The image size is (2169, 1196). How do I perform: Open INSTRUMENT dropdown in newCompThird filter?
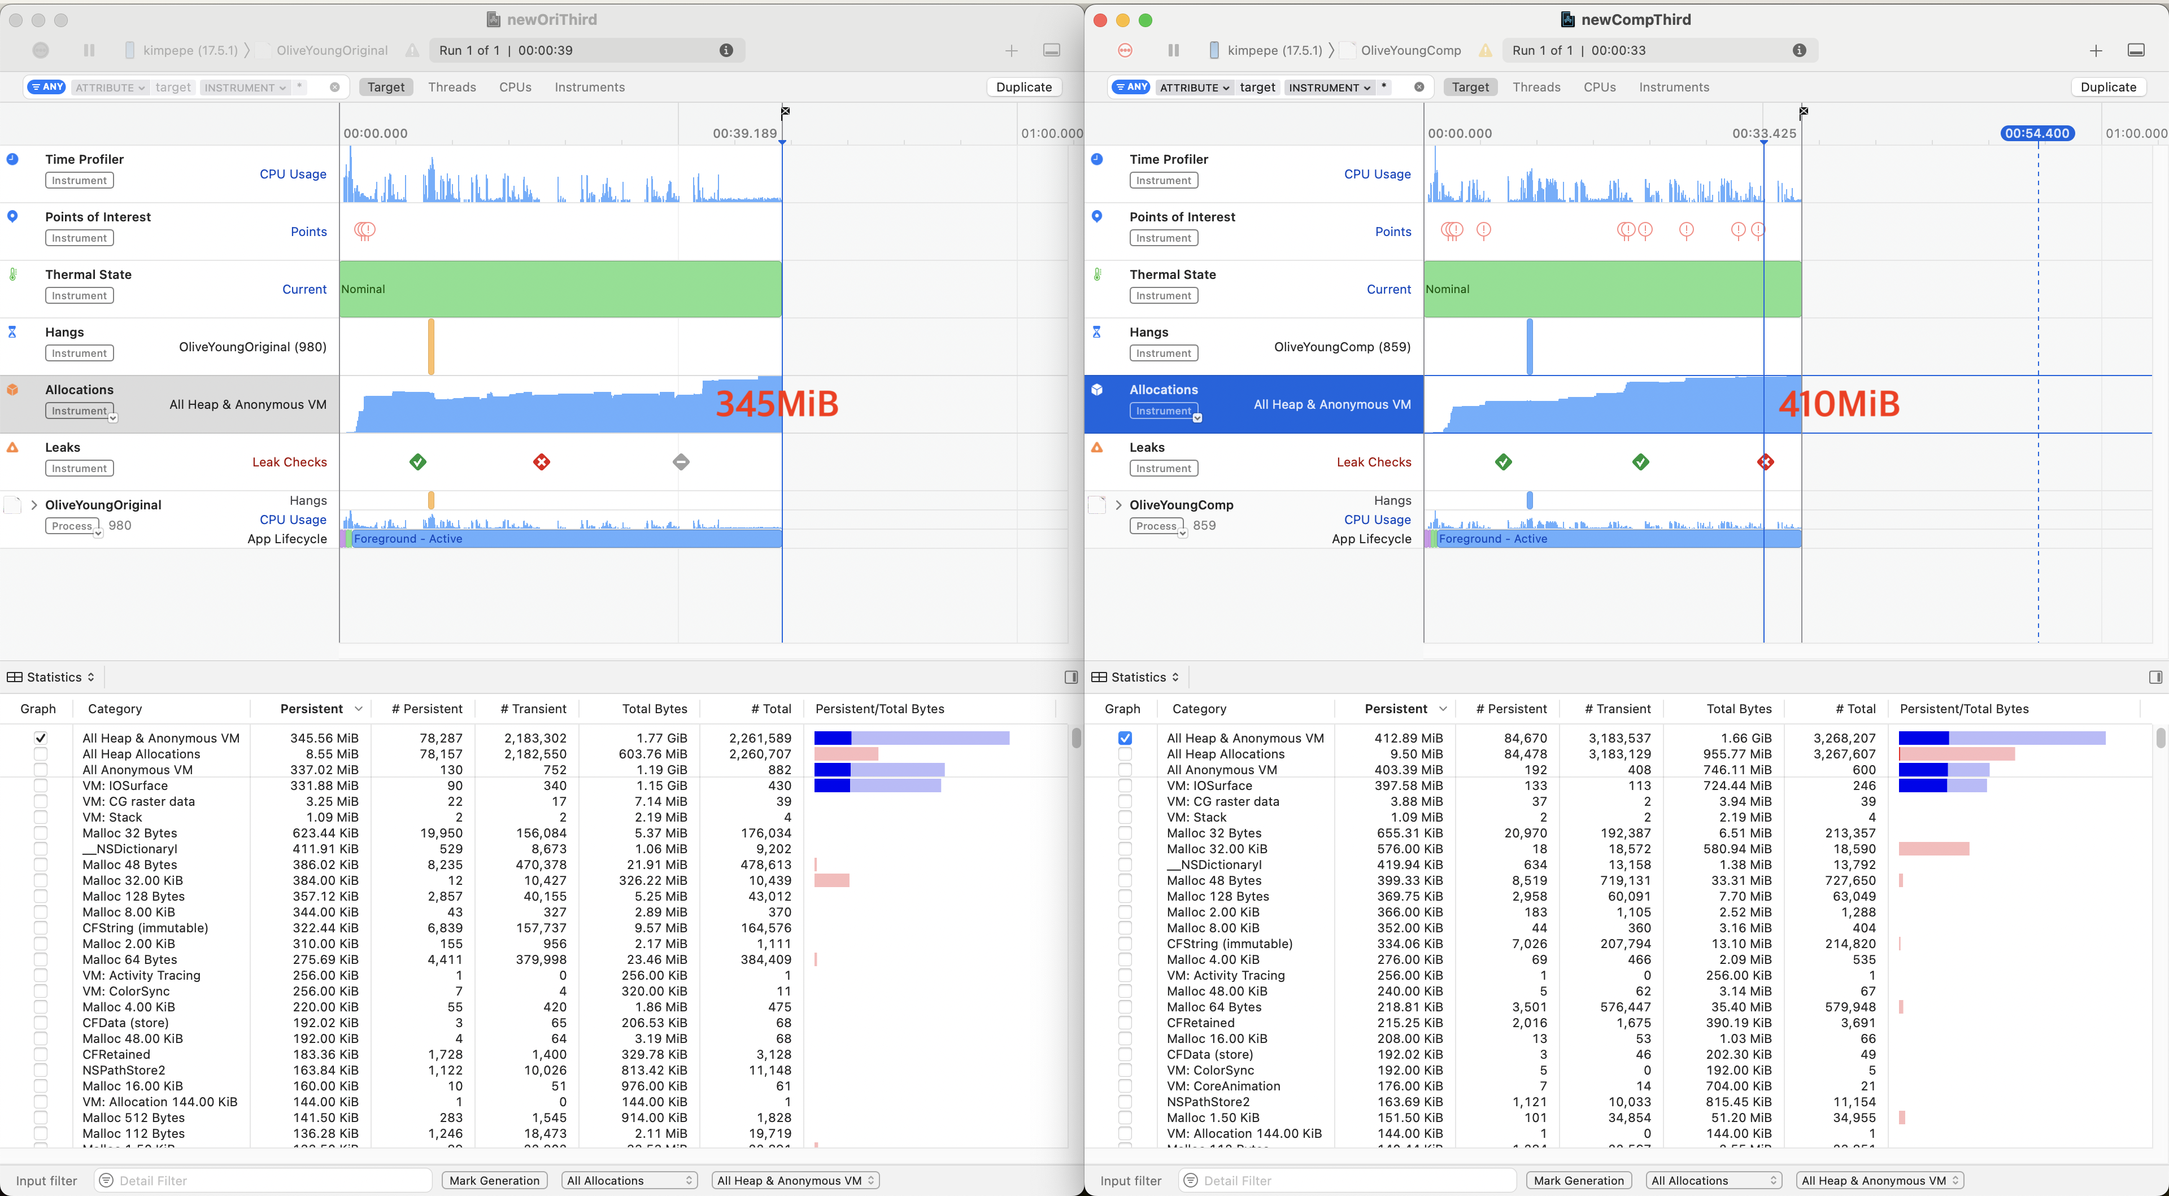1330,88
